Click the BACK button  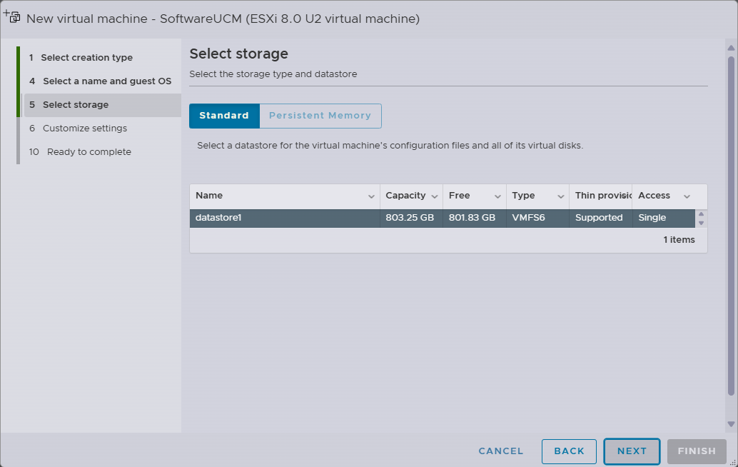569,451
